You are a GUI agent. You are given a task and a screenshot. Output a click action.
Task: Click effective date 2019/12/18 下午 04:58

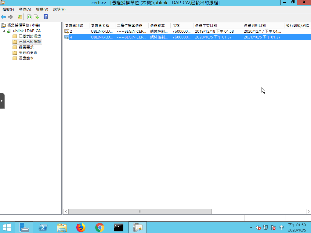215,31
